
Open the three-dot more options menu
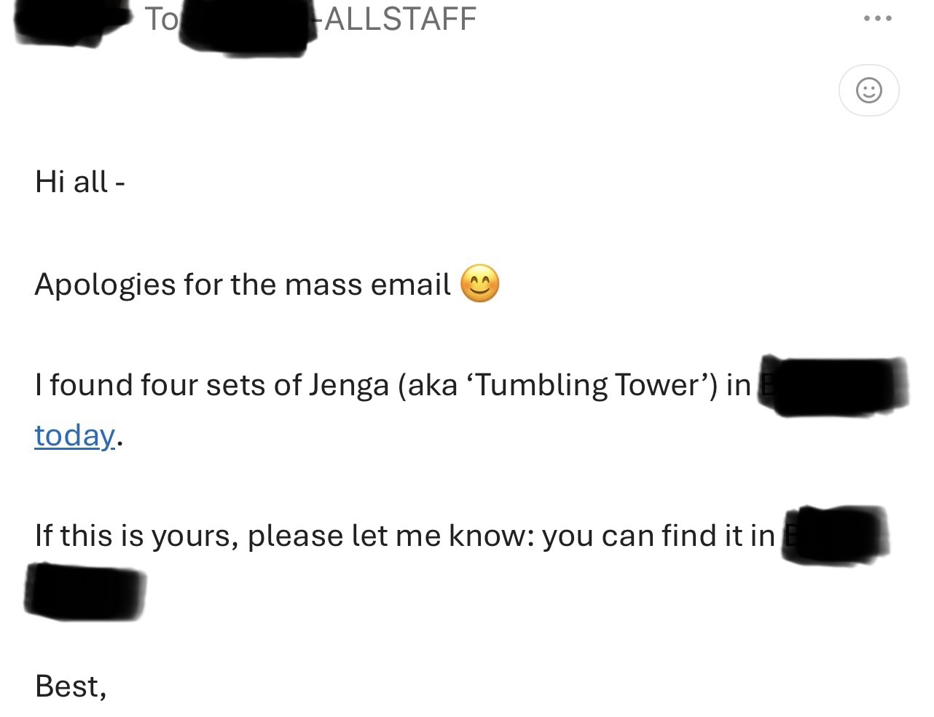(877, 19)
